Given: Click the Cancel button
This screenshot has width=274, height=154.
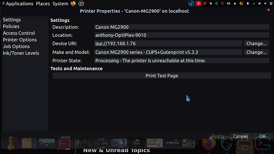Looking at the screenshot, I should click(x=240, y=136).
